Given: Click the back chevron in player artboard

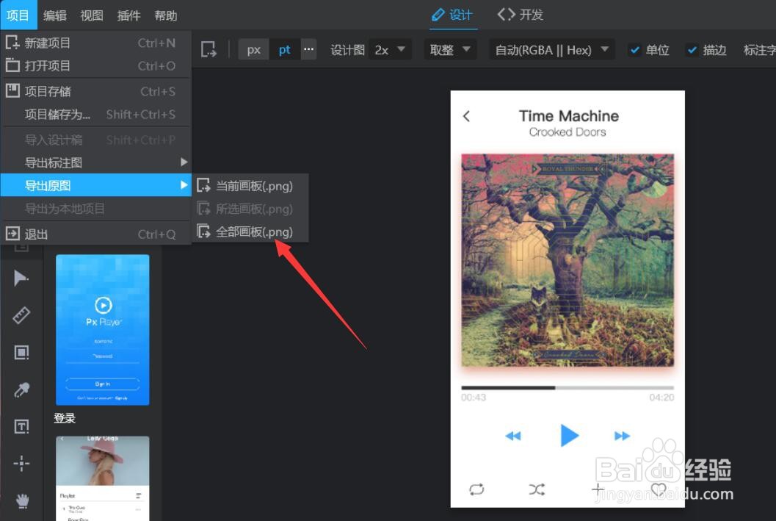Looking at the screenshot, I should pyautogui.click(x=466, y=116).
